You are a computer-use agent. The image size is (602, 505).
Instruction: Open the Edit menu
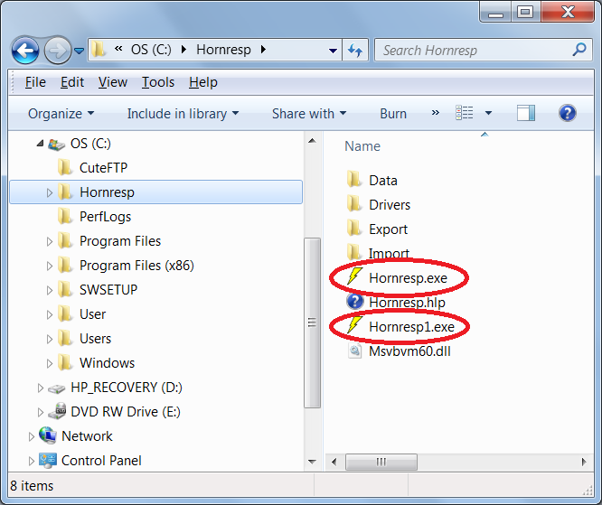72,82
